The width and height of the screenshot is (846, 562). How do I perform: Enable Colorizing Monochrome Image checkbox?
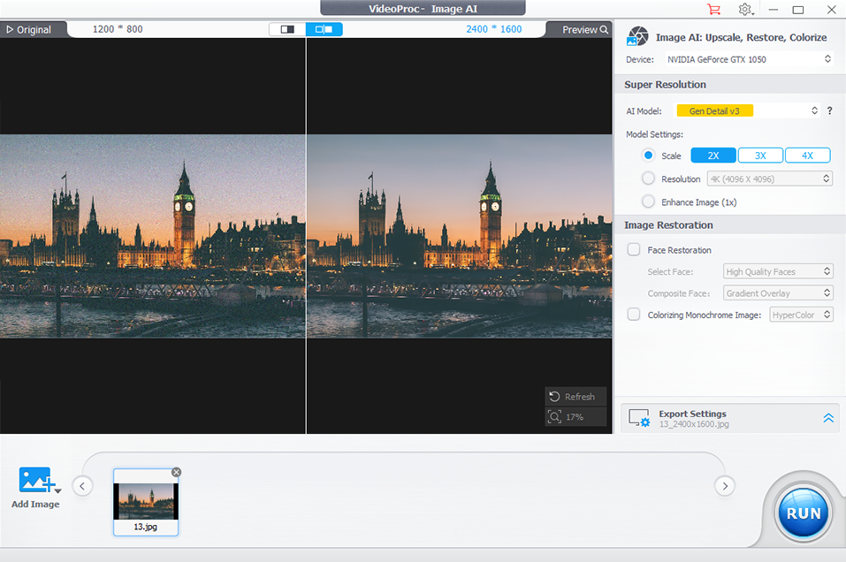click(634, 315)
